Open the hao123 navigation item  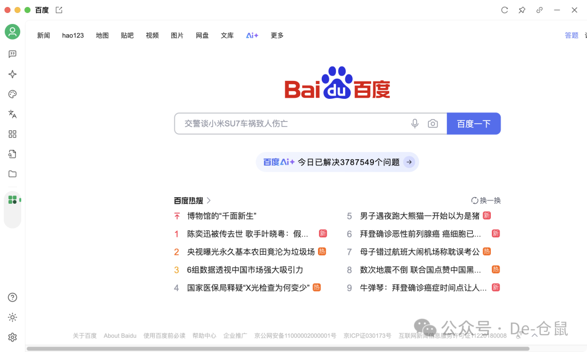pyautogui.click(x=73, y=35)
